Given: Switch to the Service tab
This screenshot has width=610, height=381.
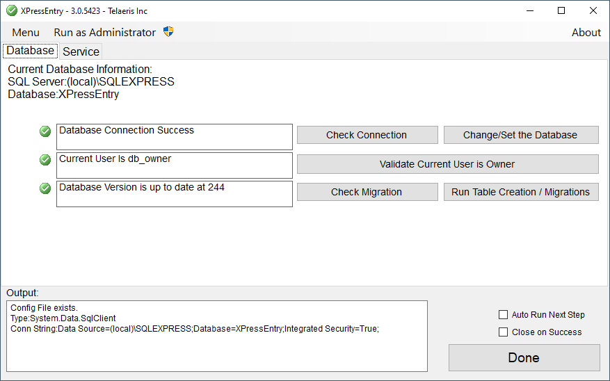Looking at the screenshot, I should [x=81, y=51].
